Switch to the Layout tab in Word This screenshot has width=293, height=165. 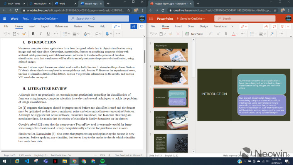coord(45,26)
